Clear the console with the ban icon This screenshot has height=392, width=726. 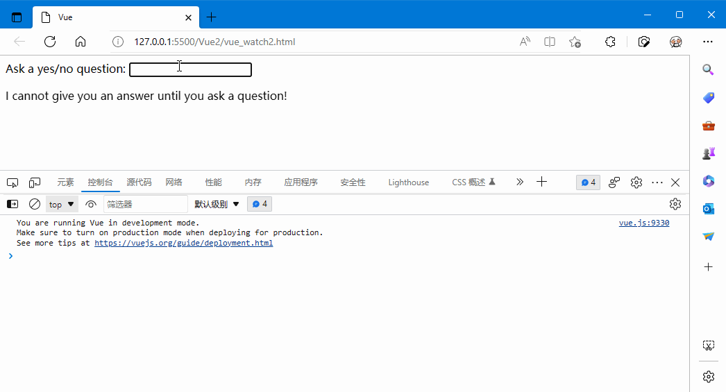[x=34, y=204]
